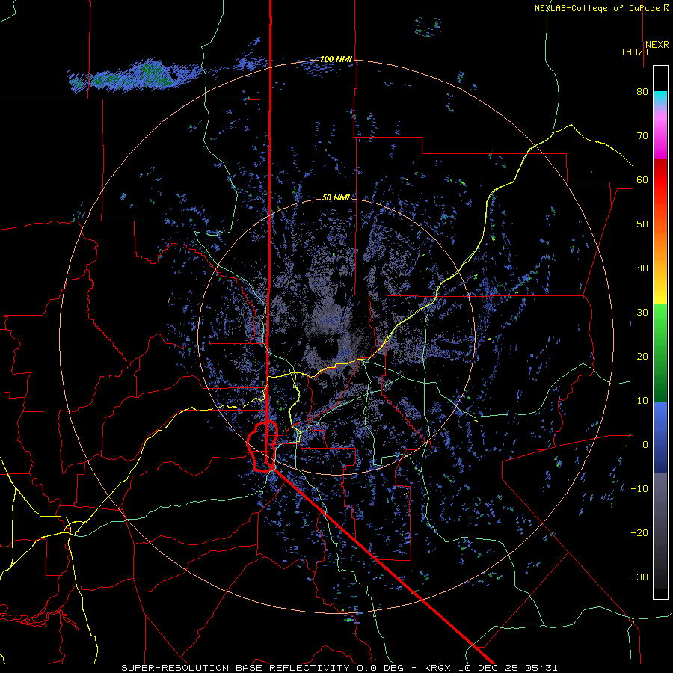The width and height of the screenshot is (673, 673).
Task: Click the 30 value on the dBZ scale
Action: (x=642, y=312)
